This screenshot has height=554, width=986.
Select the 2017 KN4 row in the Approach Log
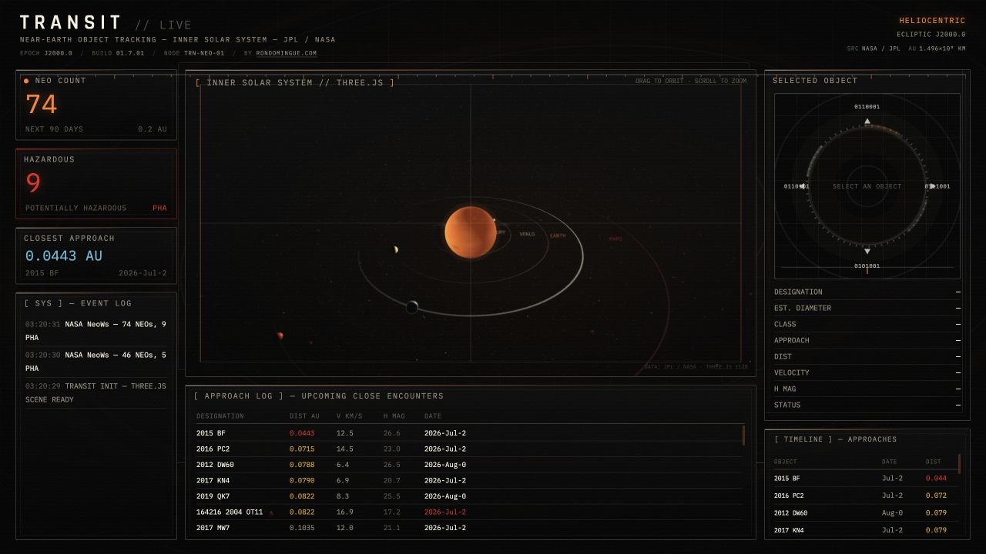(x=469, y=480)
